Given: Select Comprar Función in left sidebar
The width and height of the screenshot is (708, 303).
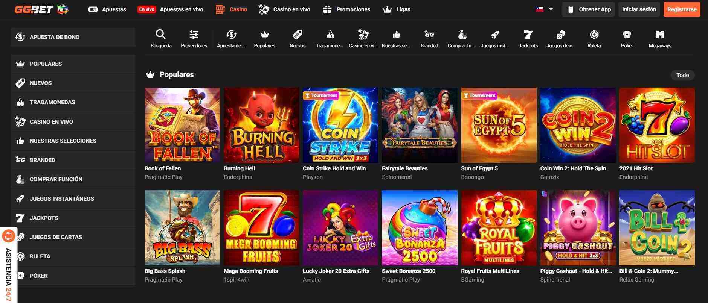Looking at the screenshot, I should (73, 179).
